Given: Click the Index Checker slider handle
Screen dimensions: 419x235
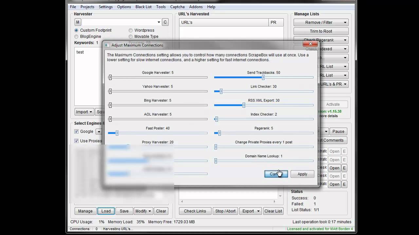Looking at the screenshot, I should pos(216,119).
